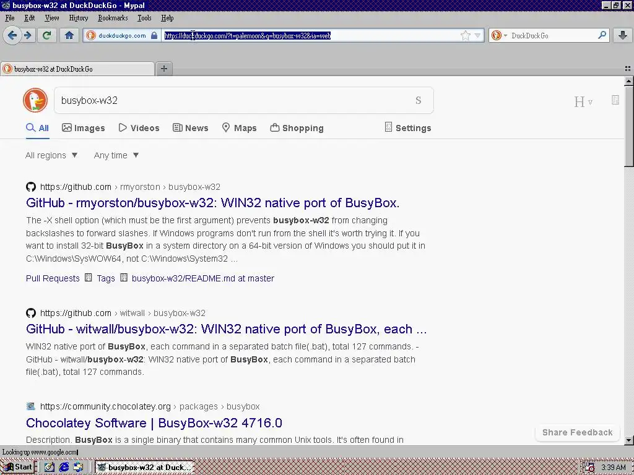The image size is (634, 475).
Task: Open the H menu at page top right
Action: 583,101
